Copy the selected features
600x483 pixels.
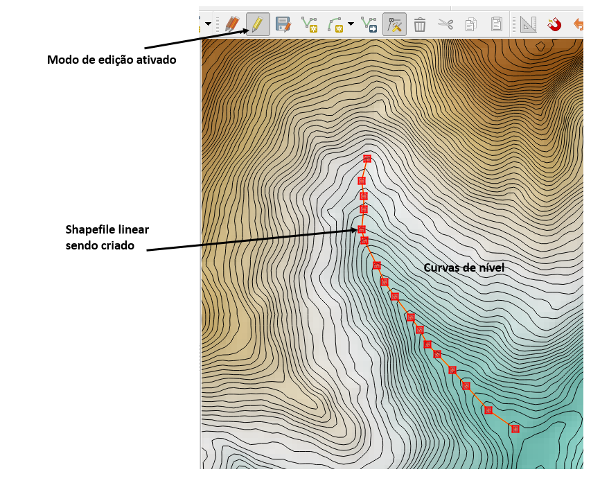(470, 25)
